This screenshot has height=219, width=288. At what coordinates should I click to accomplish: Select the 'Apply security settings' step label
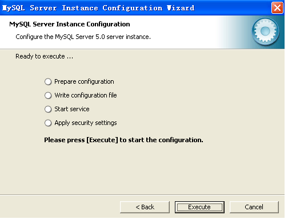point(86,123)
